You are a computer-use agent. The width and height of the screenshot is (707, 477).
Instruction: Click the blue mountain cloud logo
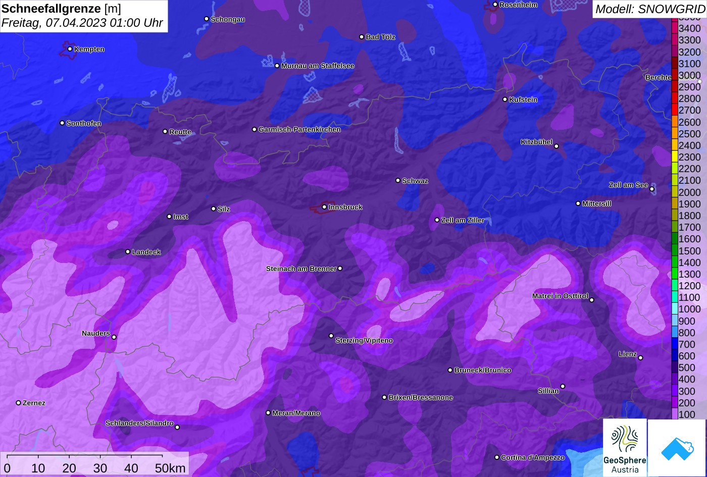677,448
